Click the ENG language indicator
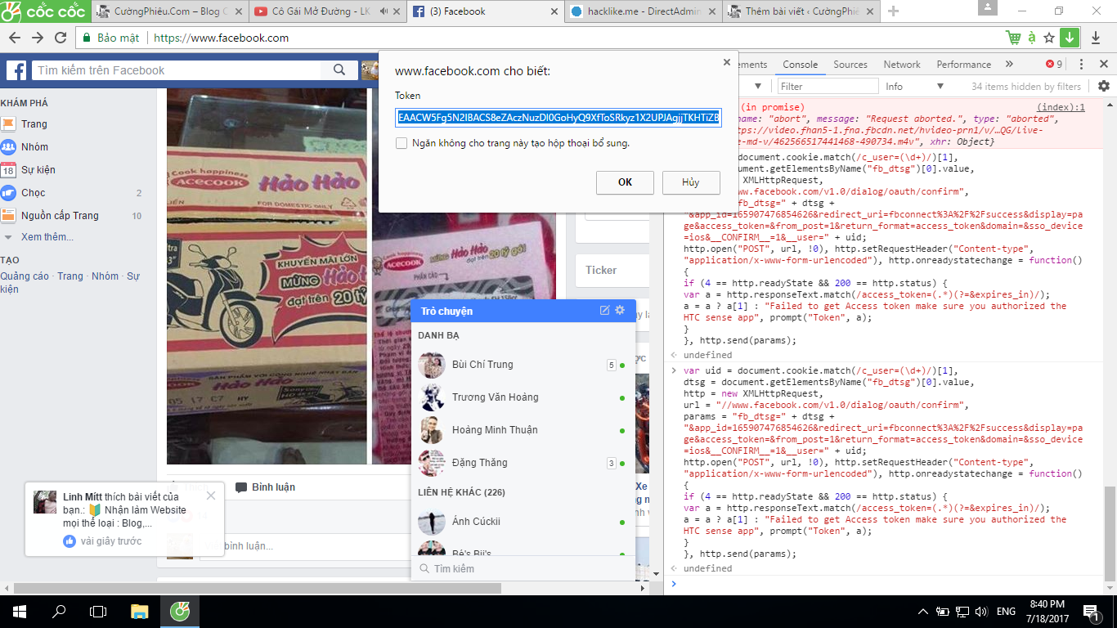1117x628 pixels. 1005,611
